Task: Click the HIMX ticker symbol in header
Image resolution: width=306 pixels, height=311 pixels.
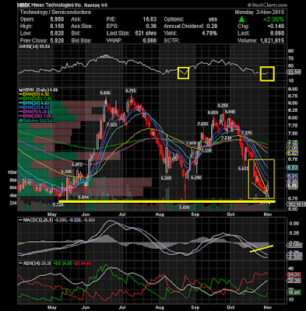Action: (x=23, y=5)
